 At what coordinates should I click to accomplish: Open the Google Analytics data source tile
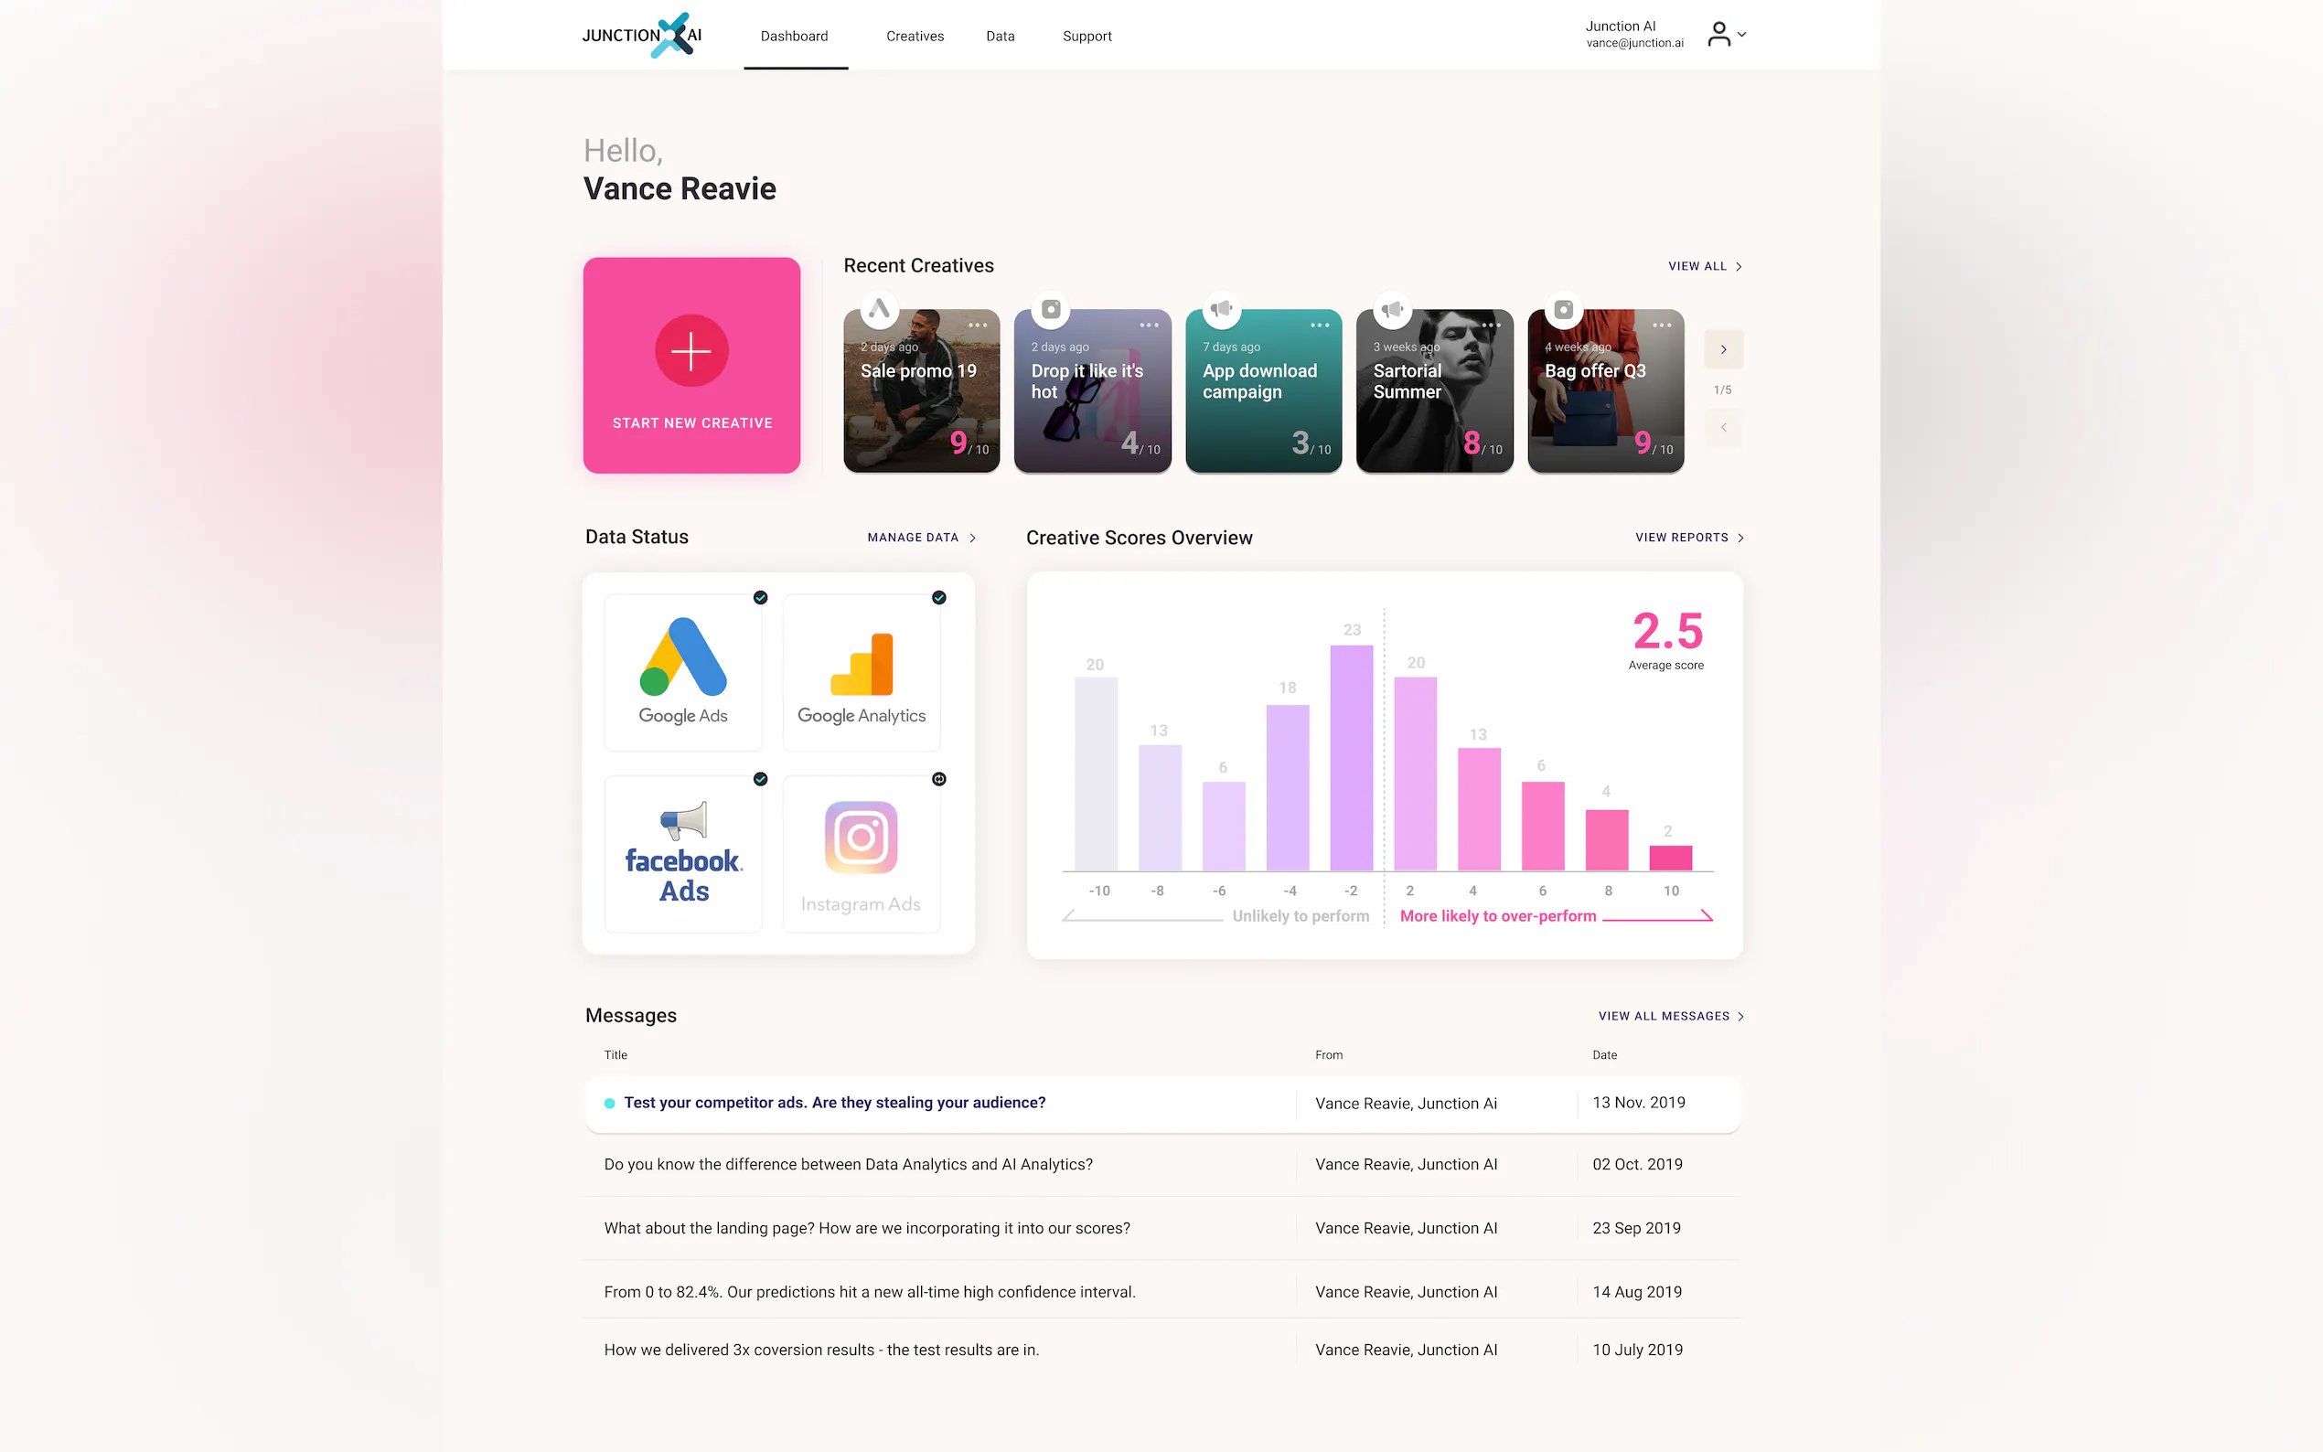pyautogui.click(x=861, y=672)
